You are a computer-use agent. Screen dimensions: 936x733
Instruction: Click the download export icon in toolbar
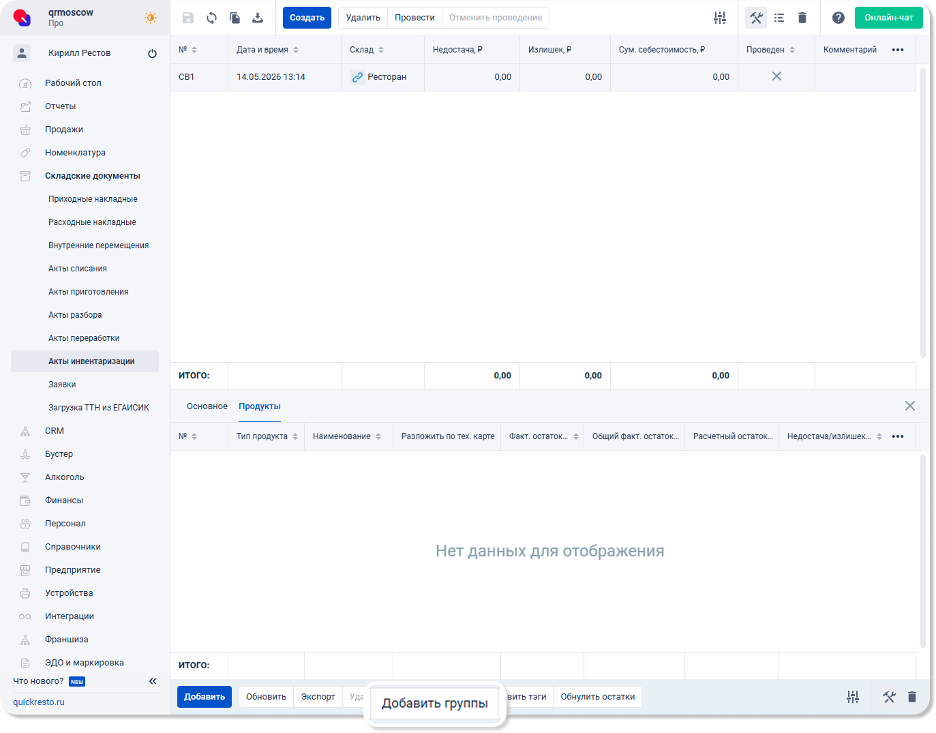[x=258, y=18]
